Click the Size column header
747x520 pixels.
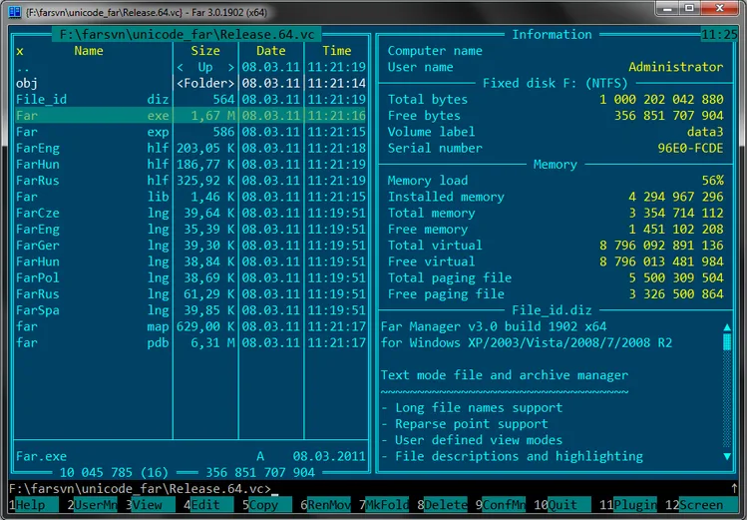[x=205, y=51]
